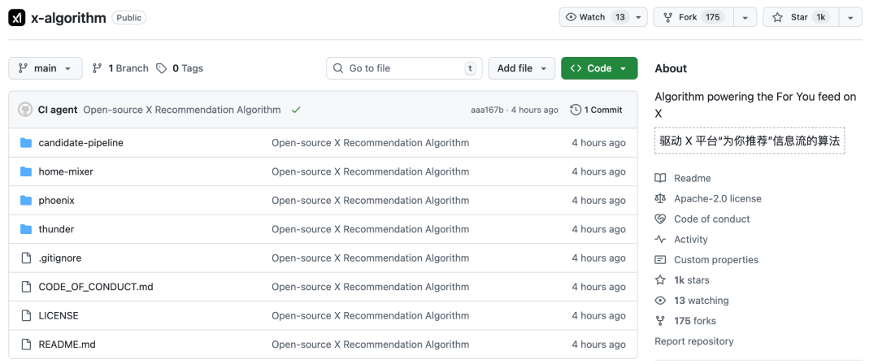
Task: Click the Report repository link
Action: click(693, 341)
